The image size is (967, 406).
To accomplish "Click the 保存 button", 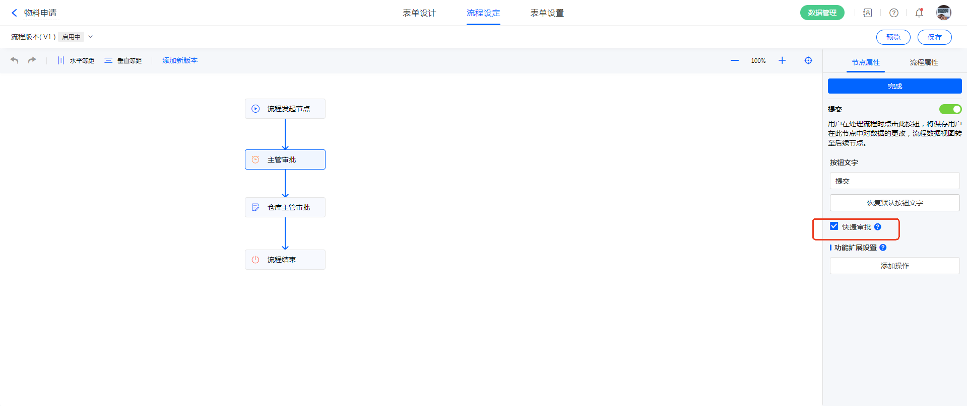I will pyautogui.click(x=934, y=37).
